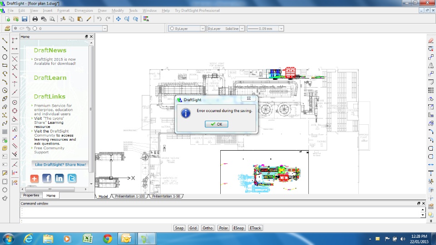This screenshot has height=245, width=436.
Task: Share on LinkedIn via the icon
Action: click(x=59, y=178)
